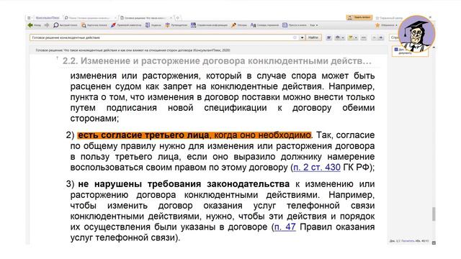The width and height of the screenshot is (461, 259).
Task: Click the section heading 2.2. Изменение и расторжение
Action: coord(217,60)
